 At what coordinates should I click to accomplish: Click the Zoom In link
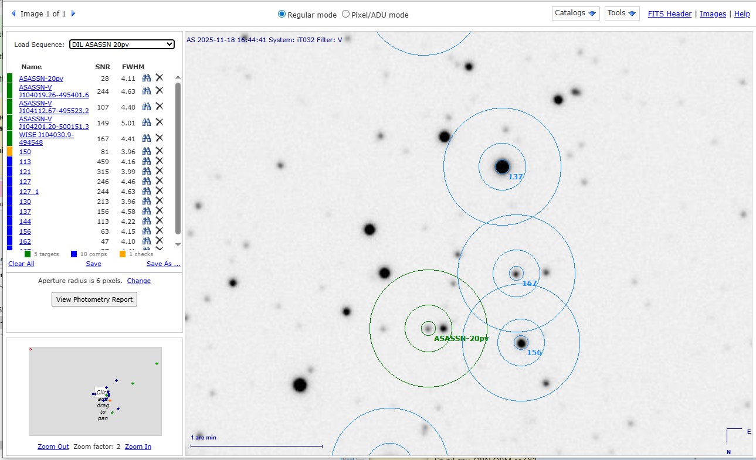(x=138, y=447)
